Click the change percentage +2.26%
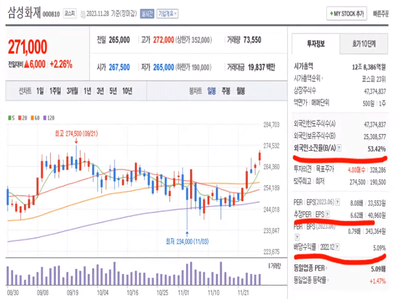Image resolution: width=397 pixels, height=299 pixels. (61, 64)
